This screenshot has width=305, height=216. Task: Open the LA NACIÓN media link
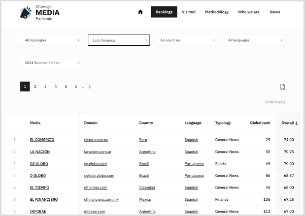coord(40,152)
